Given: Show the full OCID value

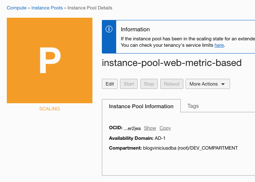Looking at the screenshot, I should click(150, 128).
